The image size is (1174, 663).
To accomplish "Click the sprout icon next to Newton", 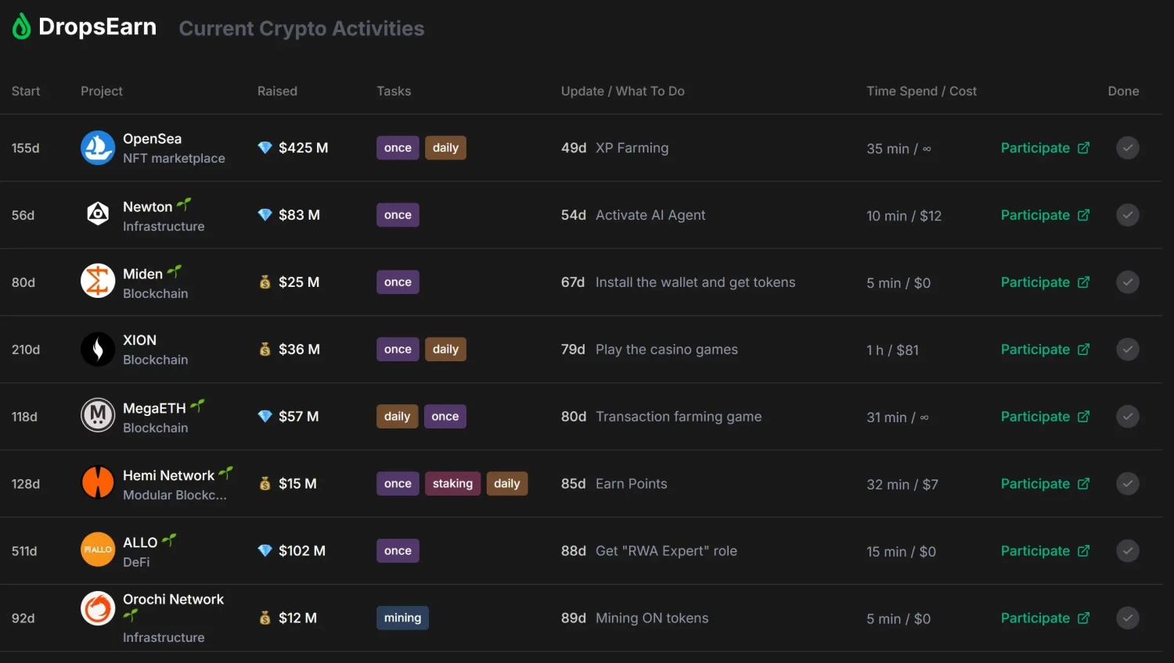I will [x=184, y=205].
